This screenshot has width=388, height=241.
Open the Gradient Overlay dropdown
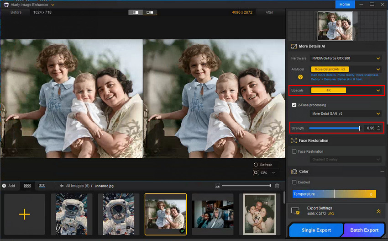346,160
